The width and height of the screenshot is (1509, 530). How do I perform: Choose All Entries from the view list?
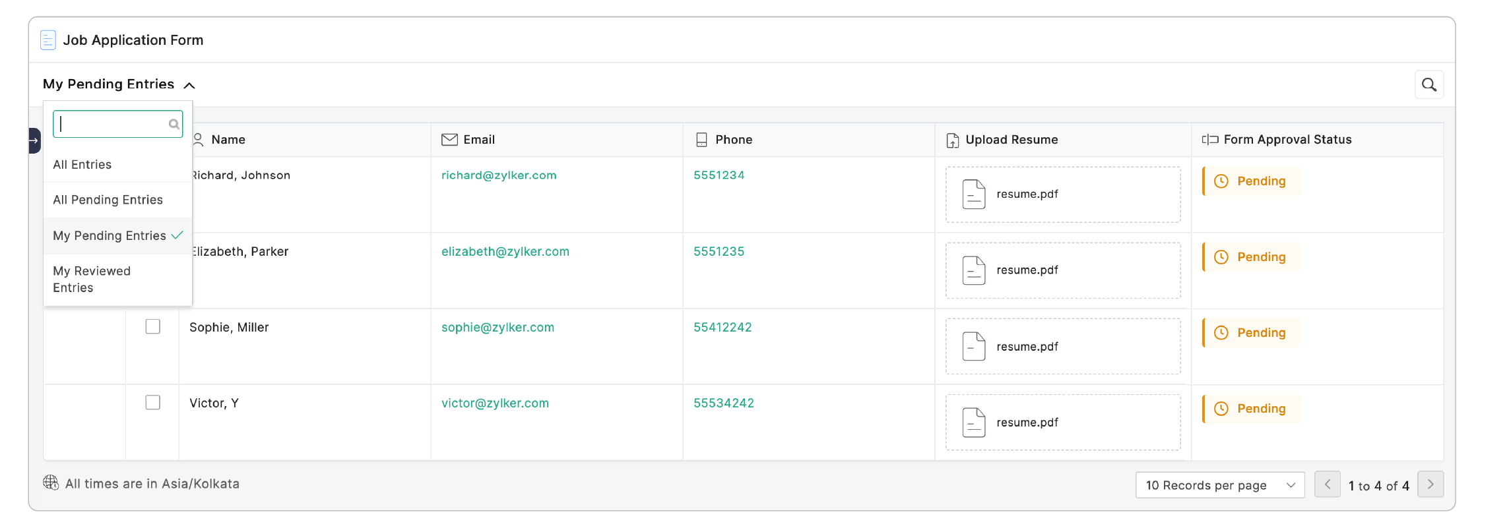(82, 165)
